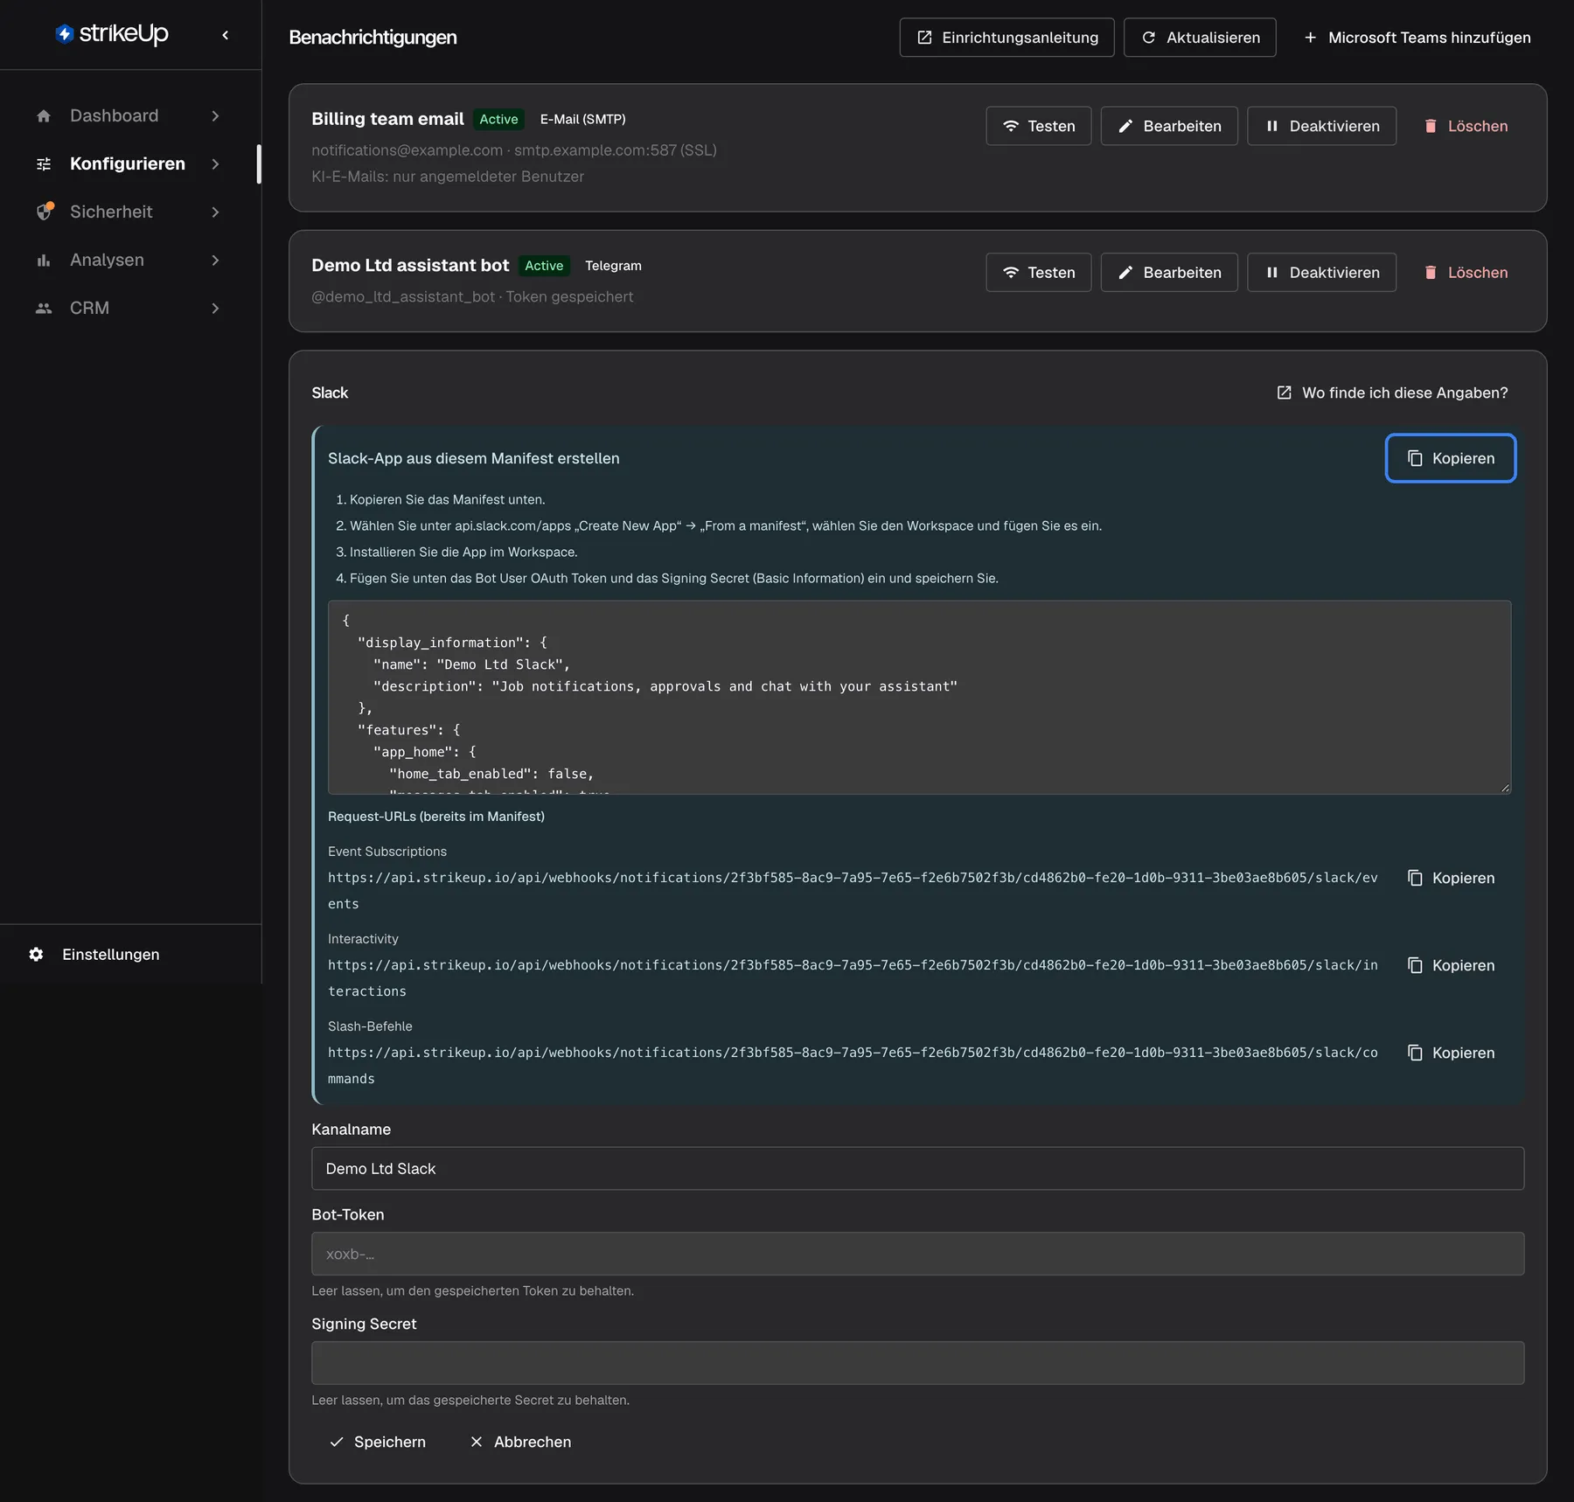Open the Einrichtungsanleitung guide
This screenshot has width=1574, height=1502.
(1006, 38)
